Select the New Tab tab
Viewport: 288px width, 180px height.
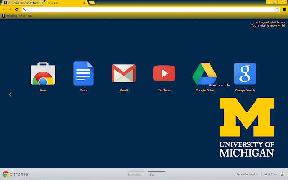[66, 3]
